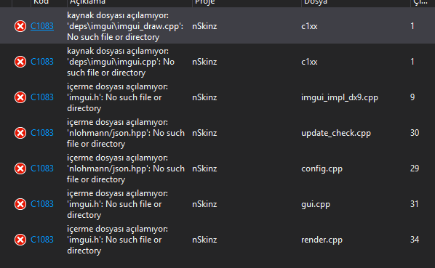Click error icon in config.cpp row

point(20,168)
